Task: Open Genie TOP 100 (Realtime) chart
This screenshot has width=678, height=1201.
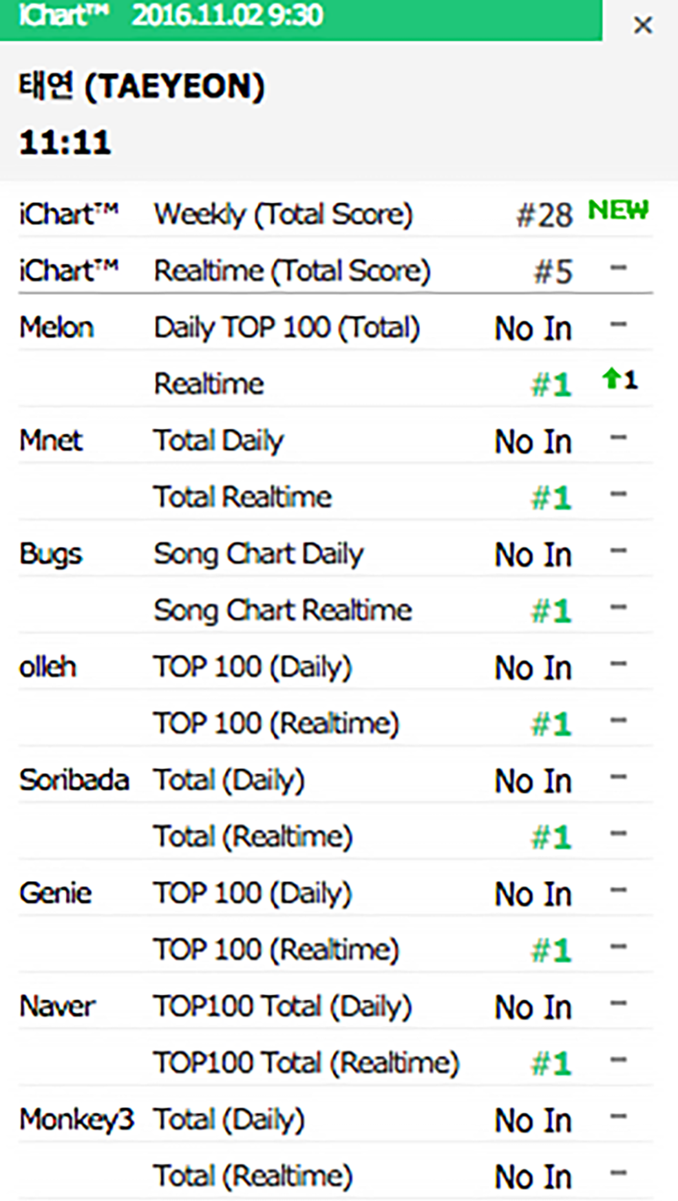Action: [276, 950]
